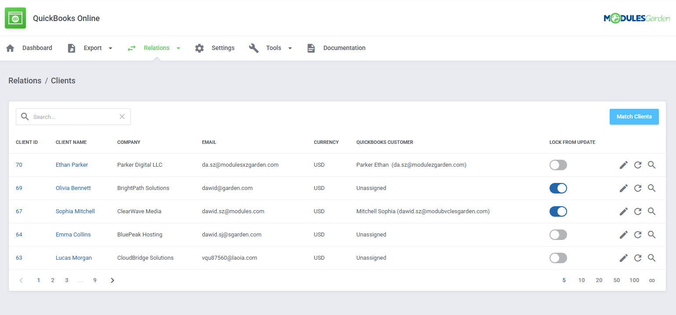The height and width of the screenshot is (315, 676).
Task: Refresh relation for Ethan Parker
Action: [x=638, y=165]
